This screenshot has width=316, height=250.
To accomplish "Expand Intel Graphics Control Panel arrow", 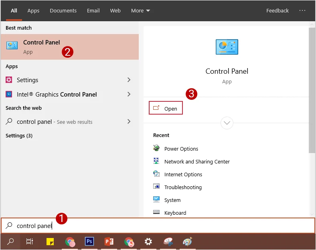I will coord(129,94).
